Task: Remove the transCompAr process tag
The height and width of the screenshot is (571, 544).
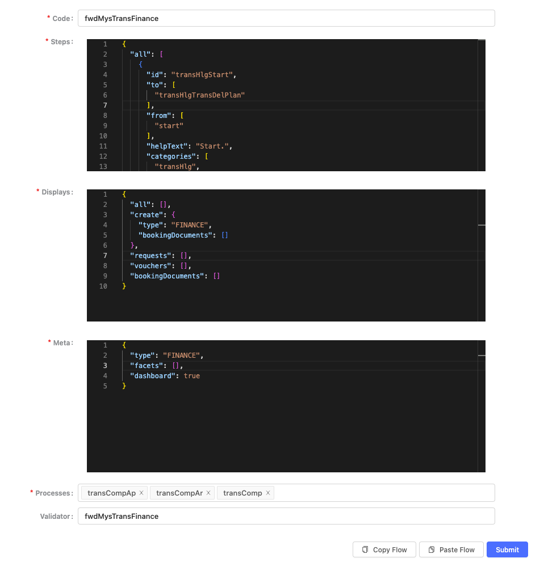Action: [x=208, y=493]
